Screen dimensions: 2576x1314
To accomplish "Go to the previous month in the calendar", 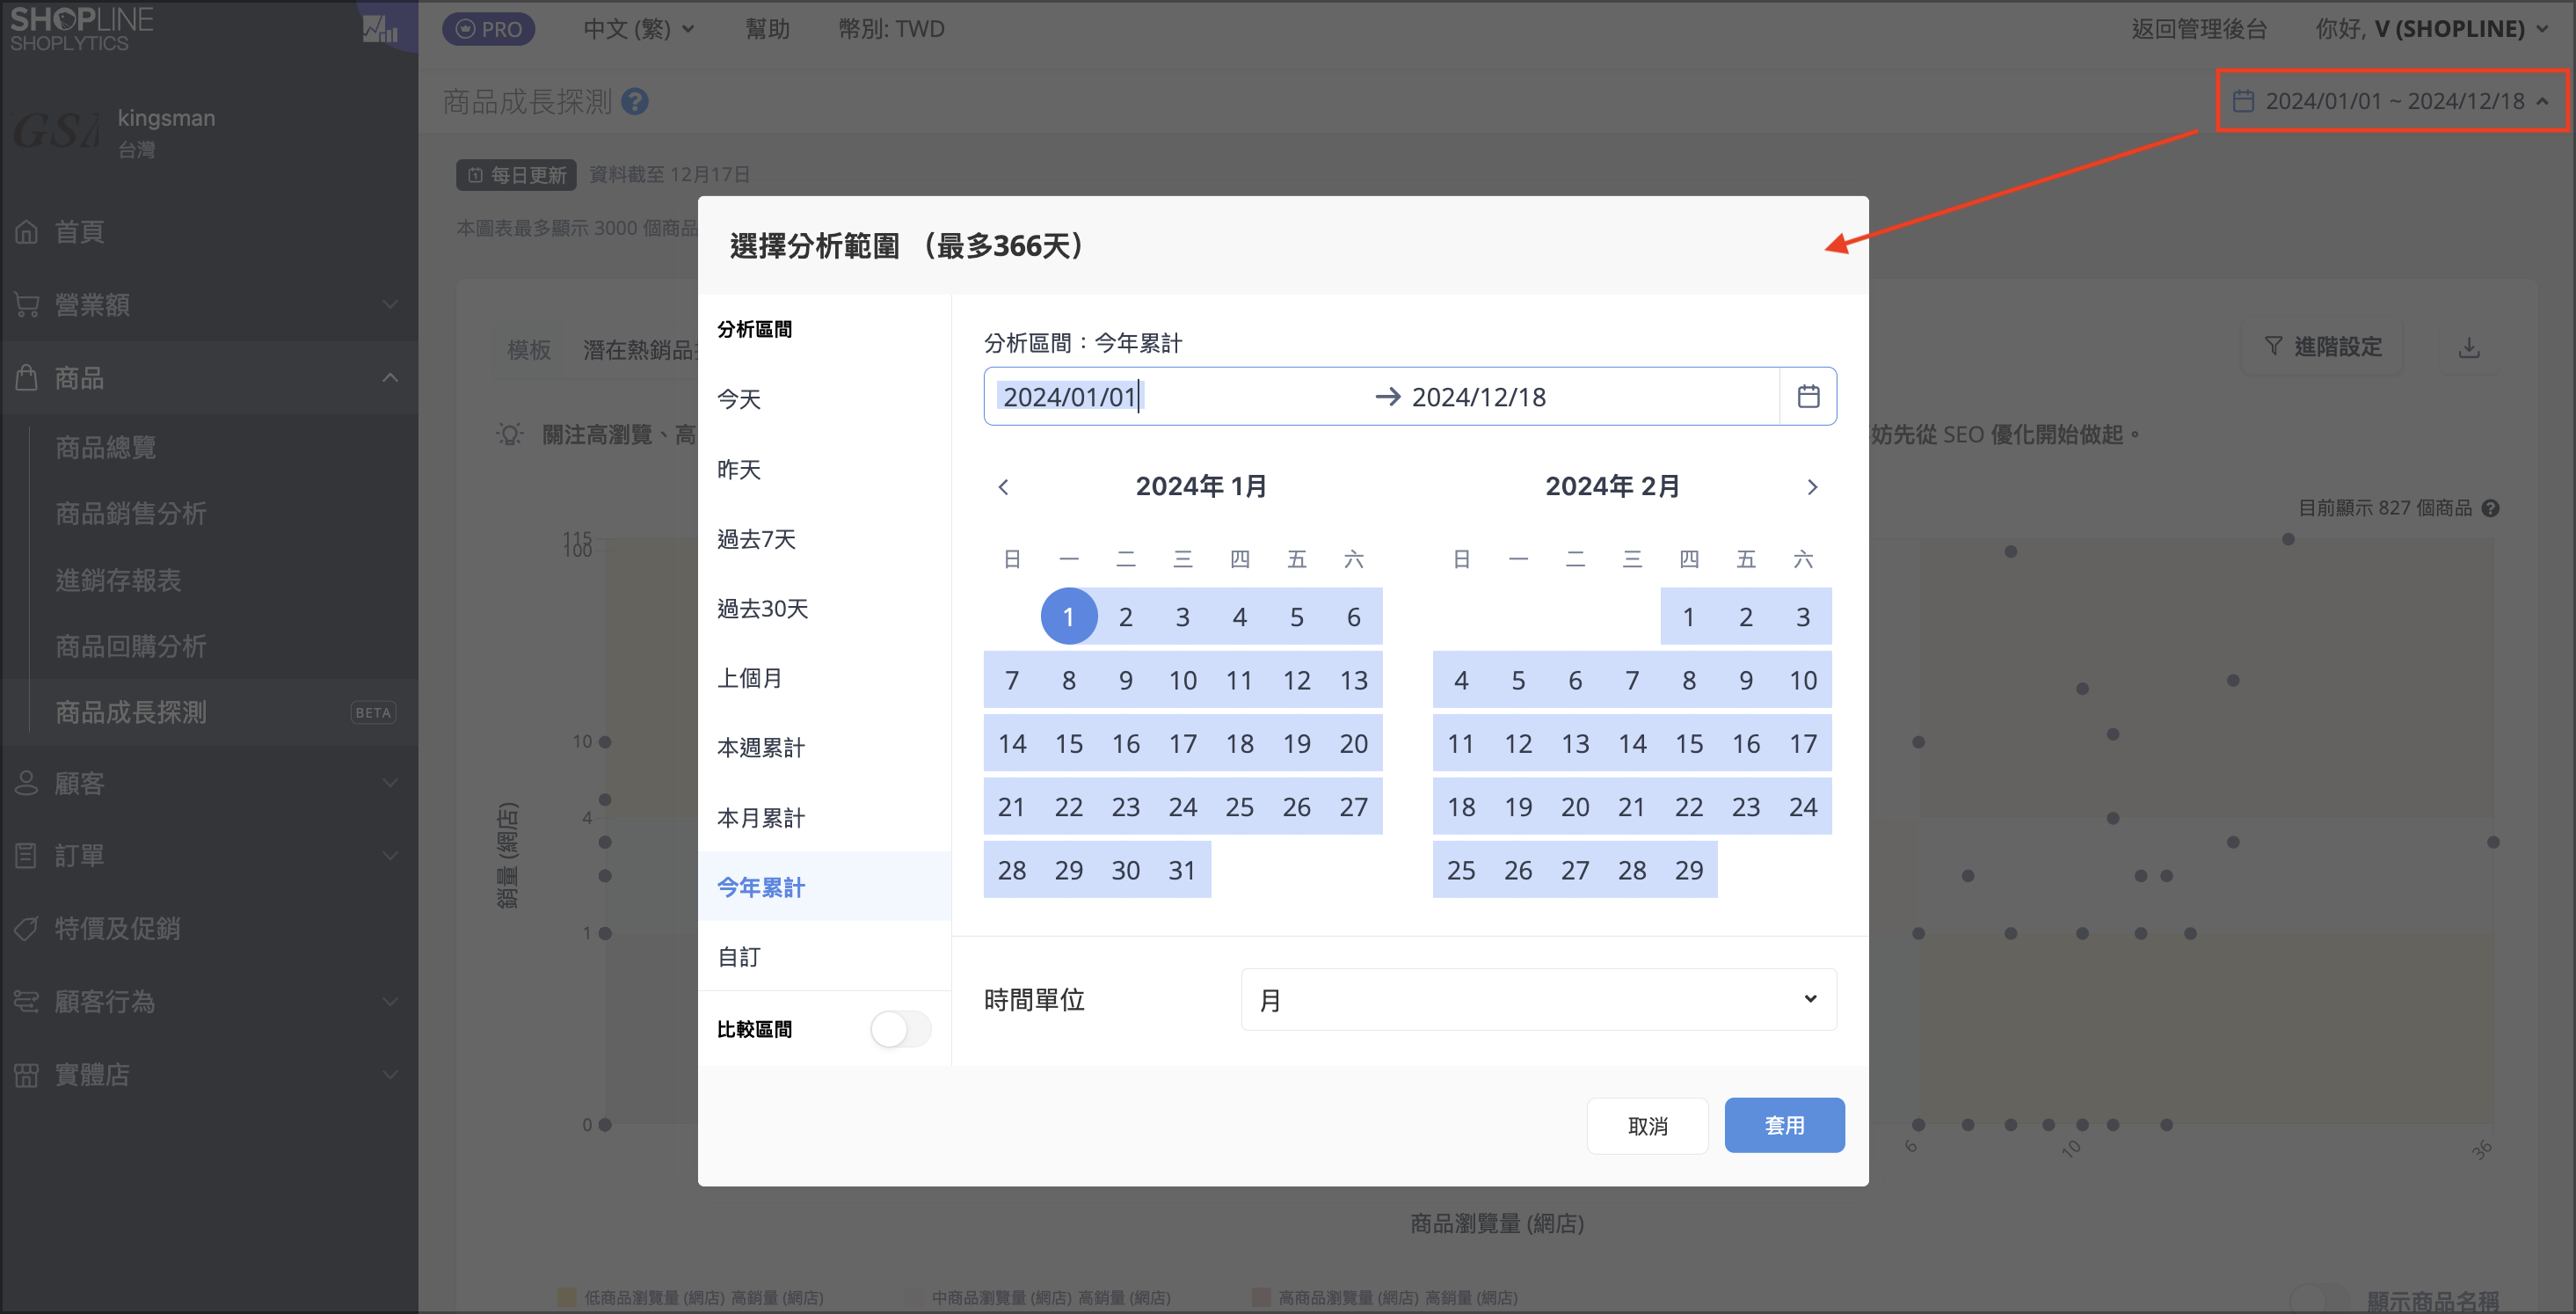I will tap(1004, 487).
